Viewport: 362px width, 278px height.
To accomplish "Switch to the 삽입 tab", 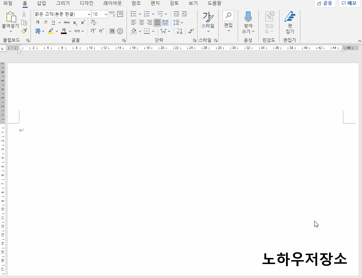I will [42, 3].
